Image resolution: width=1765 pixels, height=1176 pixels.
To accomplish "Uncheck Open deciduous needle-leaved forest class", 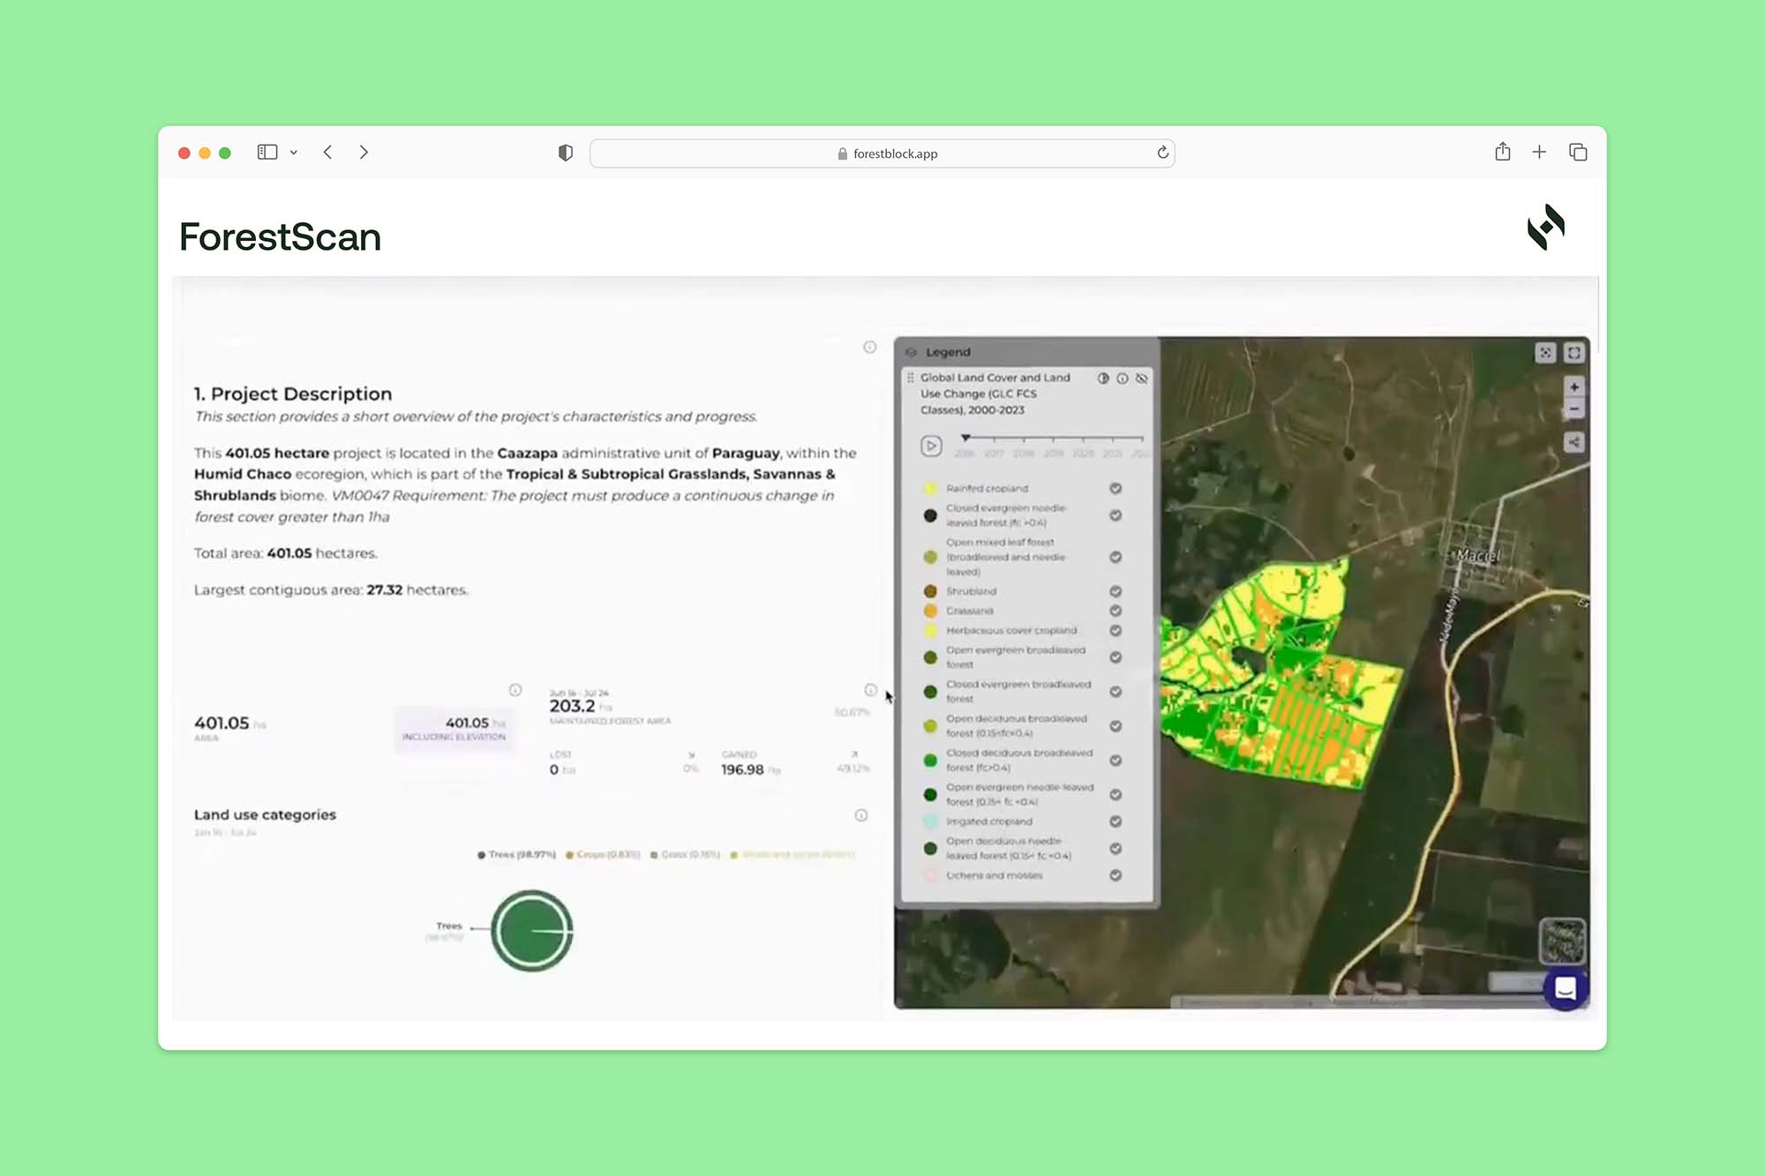I will (x=1115, y=849).
